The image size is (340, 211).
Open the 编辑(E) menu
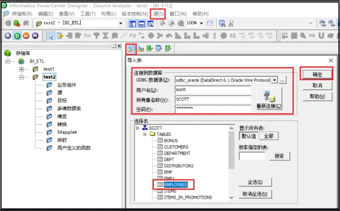click(x=45, y=14)
